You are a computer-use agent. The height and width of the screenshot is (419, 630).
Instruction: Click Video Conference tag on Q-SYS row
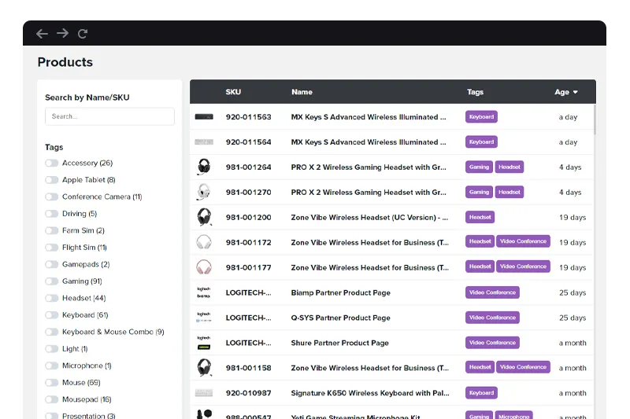(x=492, y=318)
